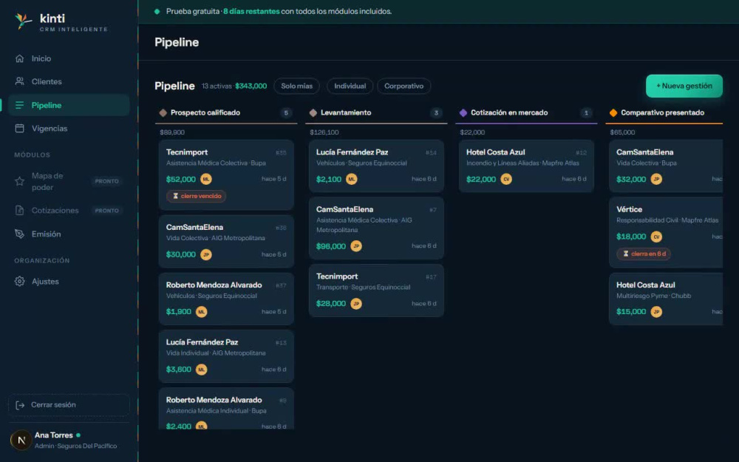Viewport: 739px width, 462px height.
Task: Click the JP avatar on CamSantaElena $96,000 card
Action: point(356,246)
